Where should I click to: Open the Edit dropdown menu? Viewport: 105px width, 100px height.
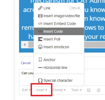[26, 90]
